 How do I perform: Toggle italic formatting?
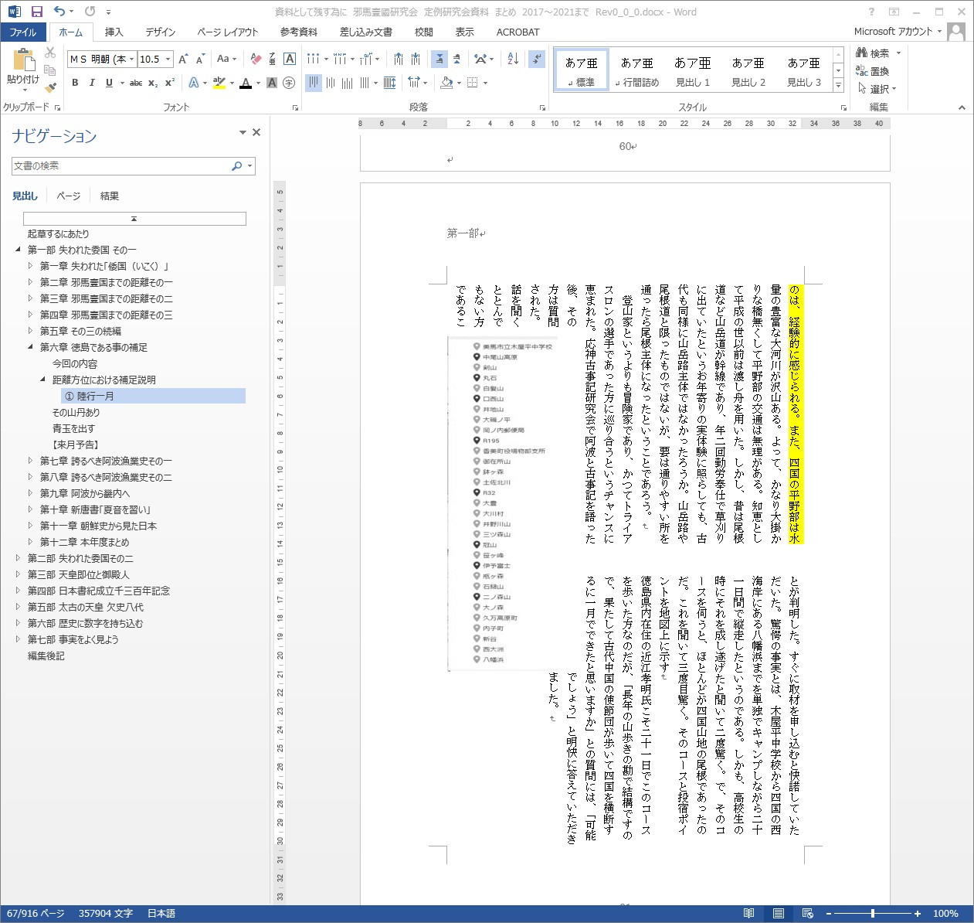click(x=92, y=83)
